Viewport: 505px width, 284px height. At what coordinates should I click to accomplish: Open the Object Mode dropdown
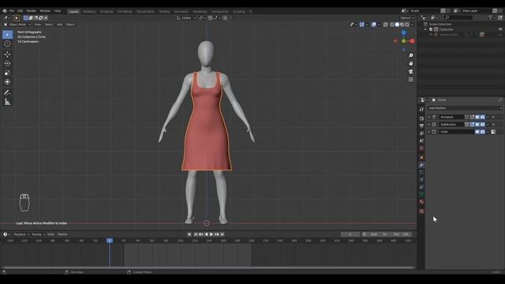coord(17,24)
